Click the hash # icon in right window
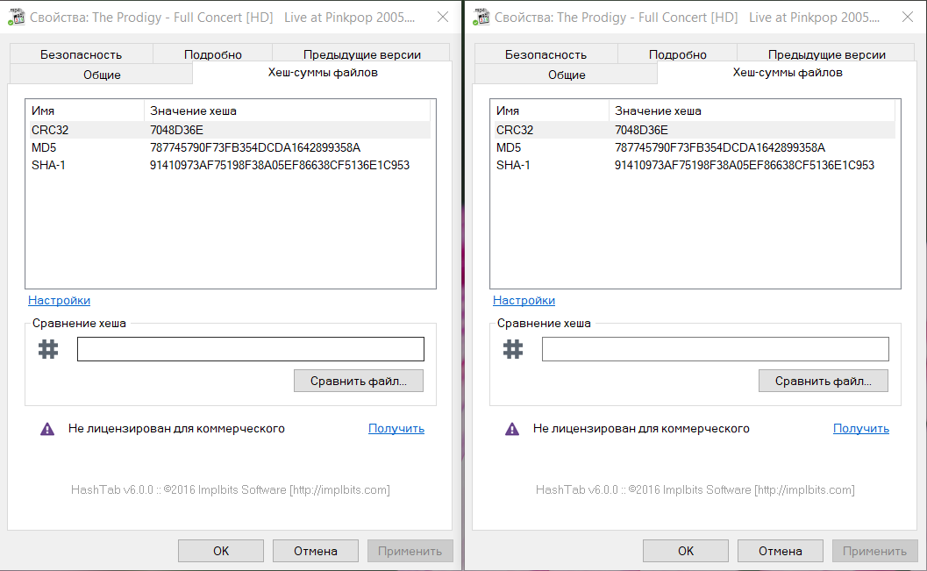Screen dimensions: 927x571 click(x=513, y=349)
